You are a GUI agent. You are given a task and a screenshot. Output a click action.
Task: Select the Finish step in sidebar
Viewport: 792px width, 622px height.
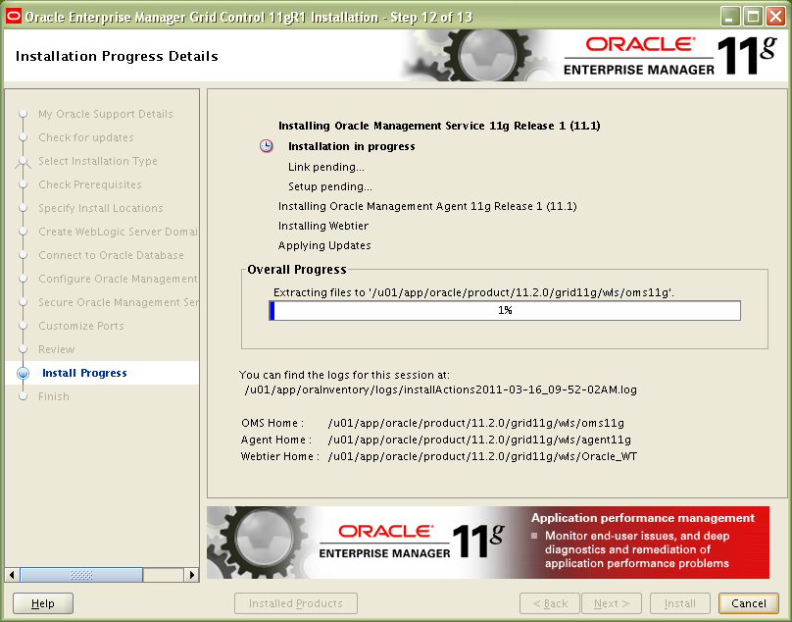pos(54,396)
